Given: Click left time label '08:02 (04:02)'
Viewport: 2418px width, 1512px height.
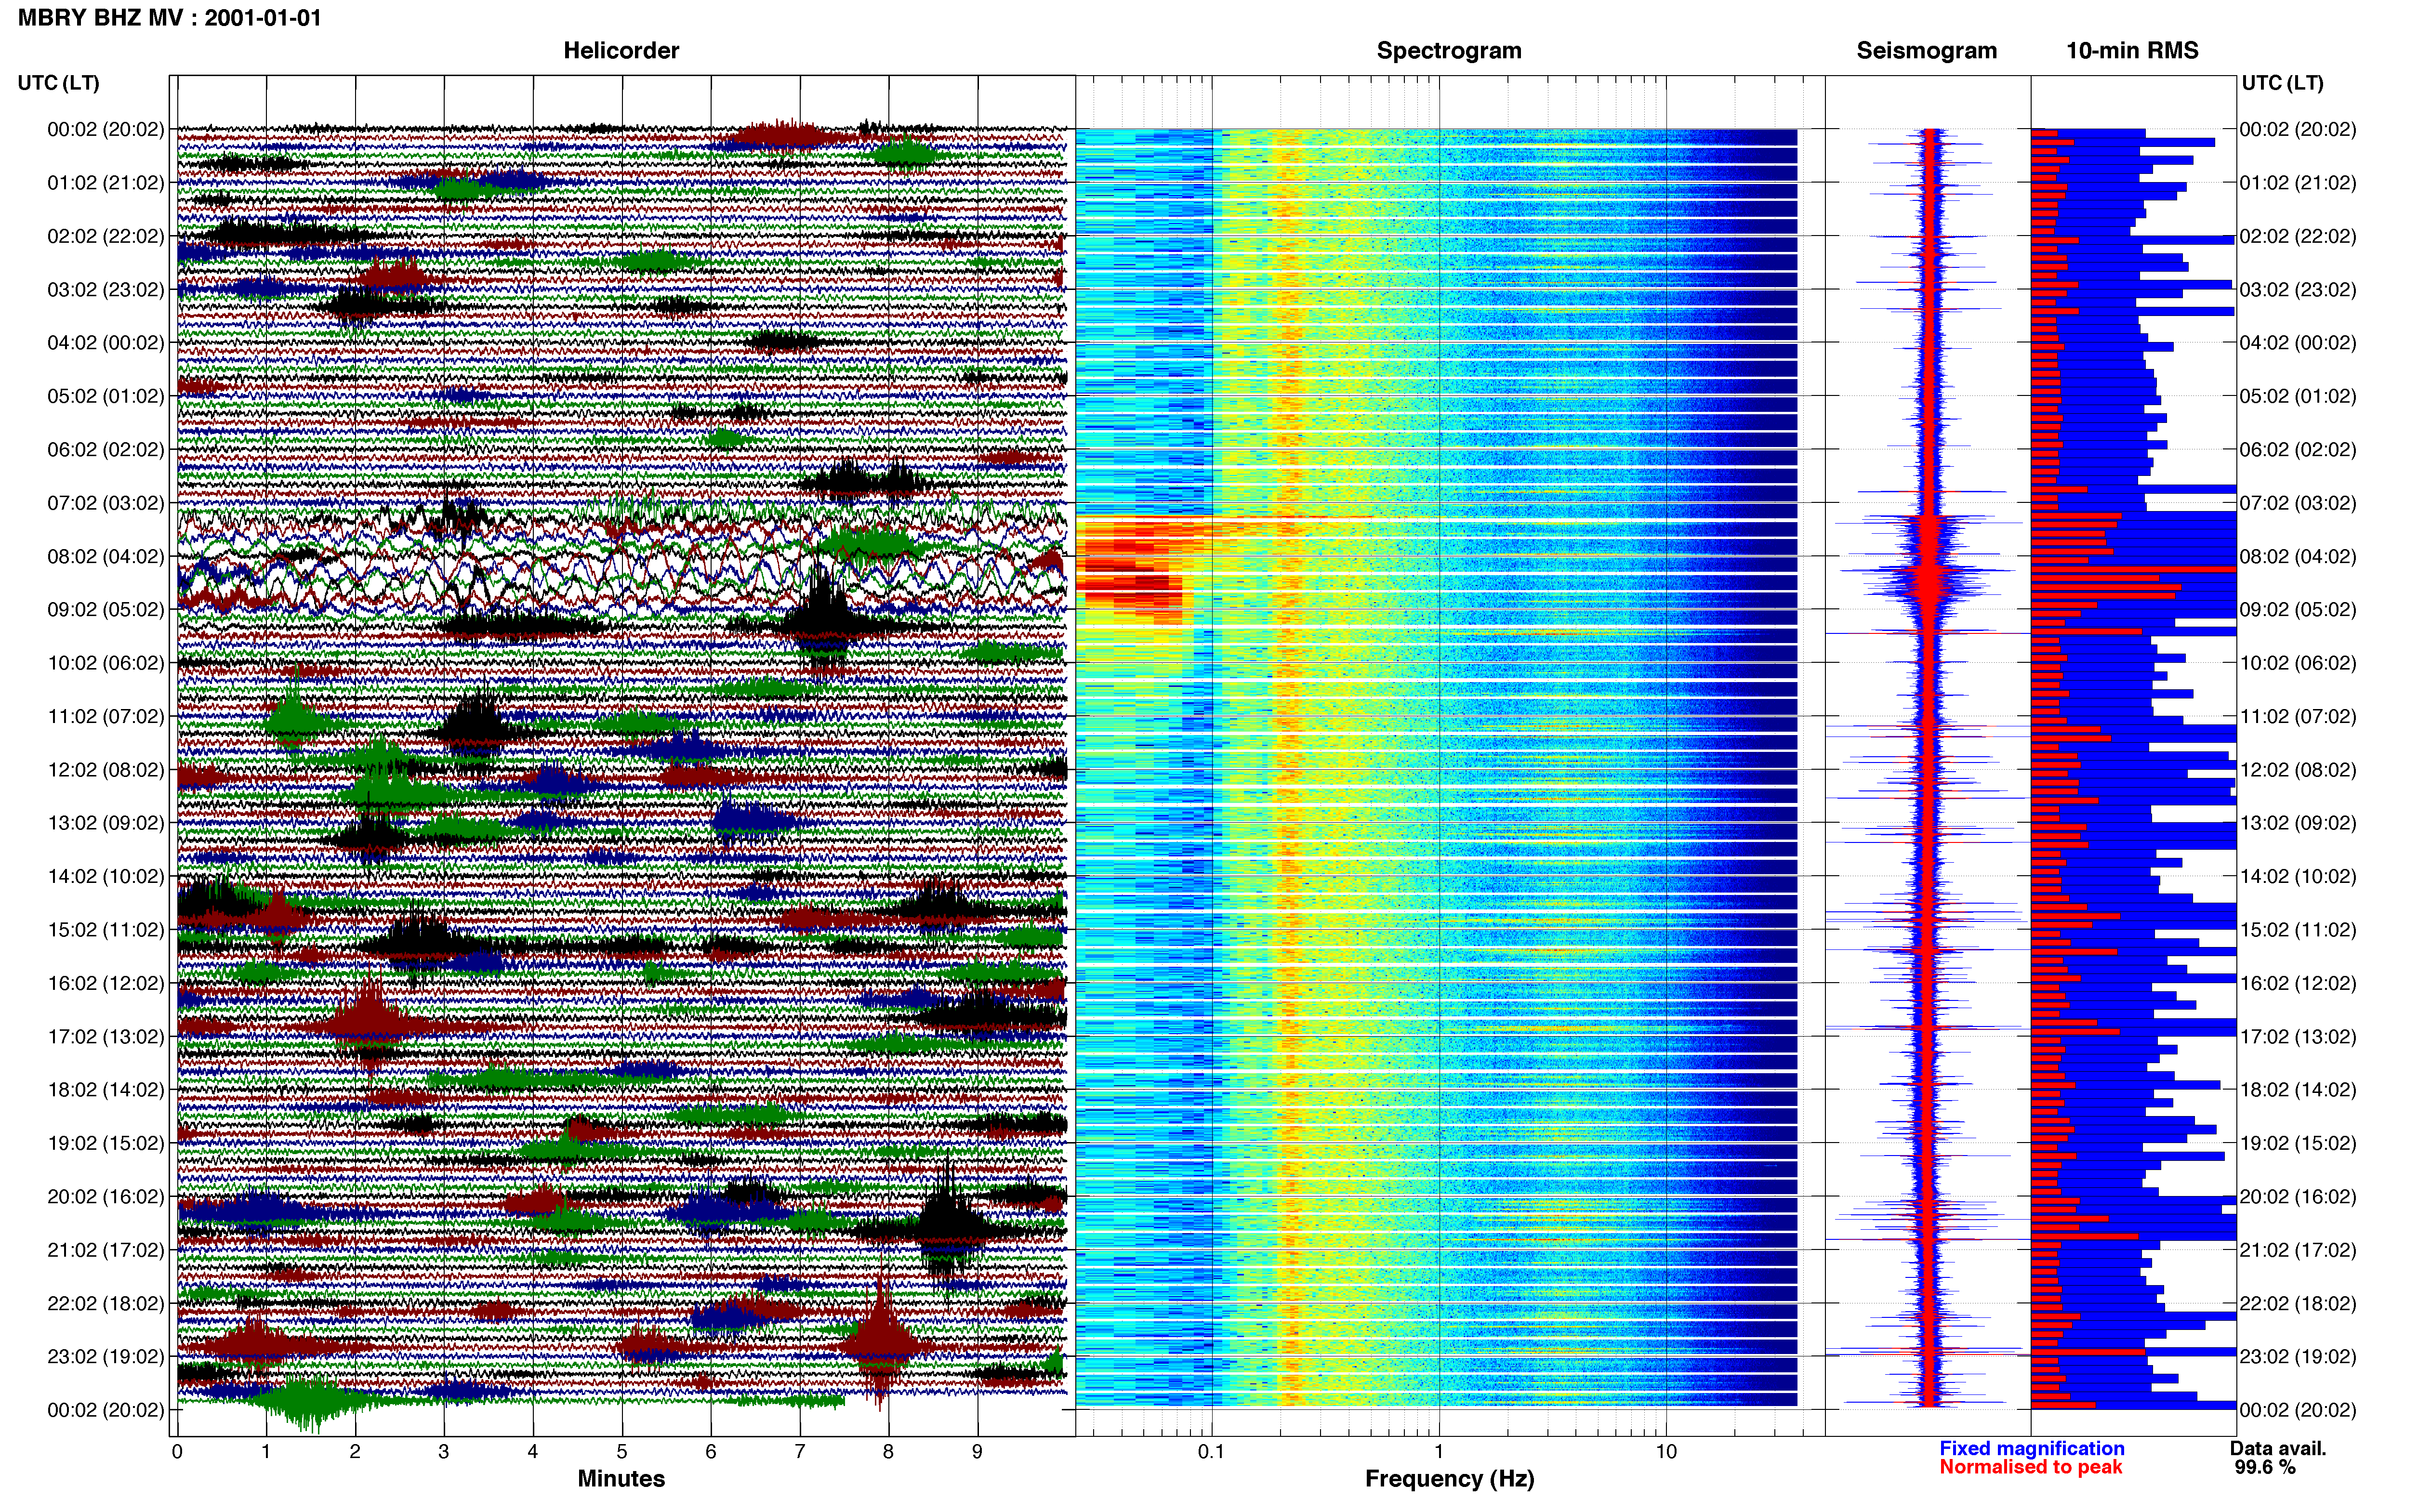Looking at the screenshot, I should [x=106, y=556].
